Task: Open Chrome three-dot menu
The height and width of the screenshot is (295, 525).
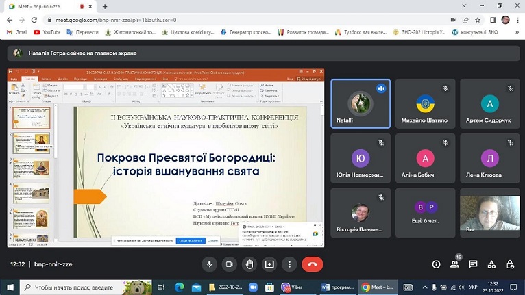Action: (x=517, y=20)
